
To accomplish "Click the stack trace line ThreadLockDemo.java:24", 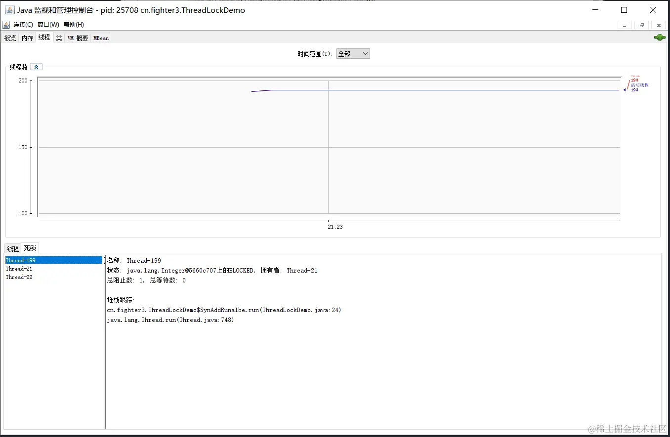I will pyautogui.click(x=224, y=310).
